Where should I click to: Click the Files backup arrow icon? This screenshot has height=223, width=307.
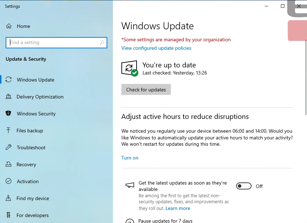(x=9, y=131)
